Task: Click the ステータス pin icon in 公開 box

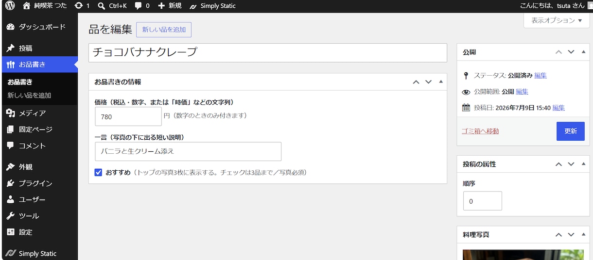Action: [466, 76]
